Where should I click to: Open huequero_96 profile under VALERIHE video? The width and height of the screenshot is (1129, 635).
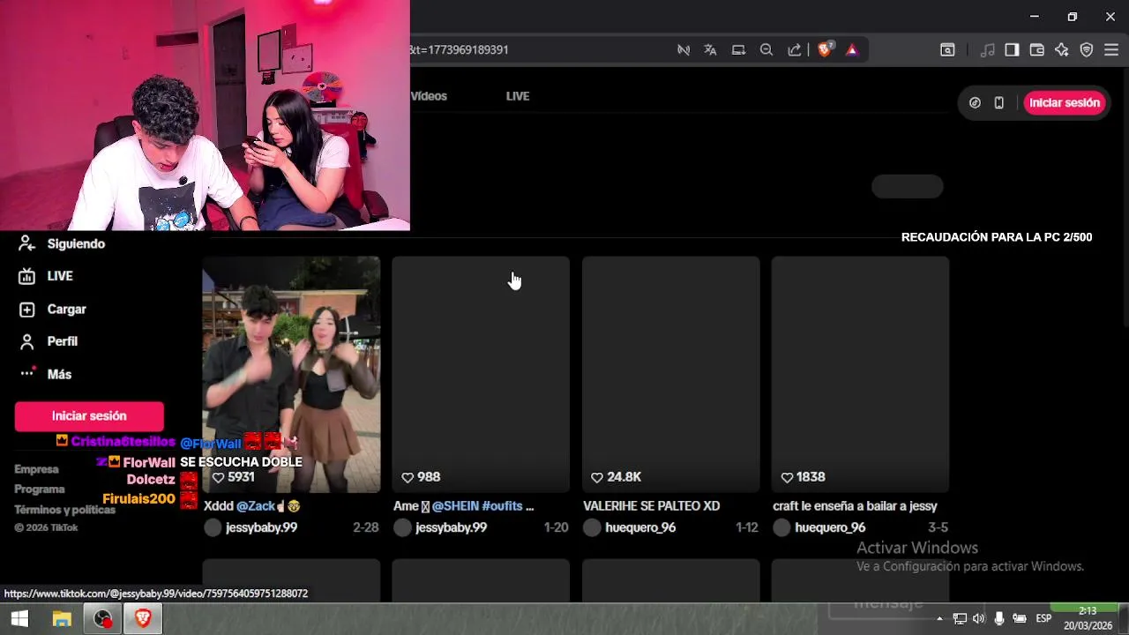pos(640,527)
